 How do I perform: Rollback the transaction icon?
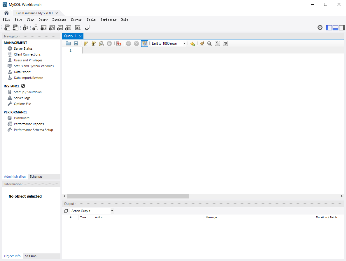(136, 44)
